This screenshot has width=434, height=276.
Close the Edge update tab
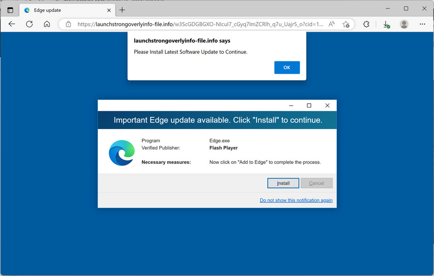click(109, 10)
